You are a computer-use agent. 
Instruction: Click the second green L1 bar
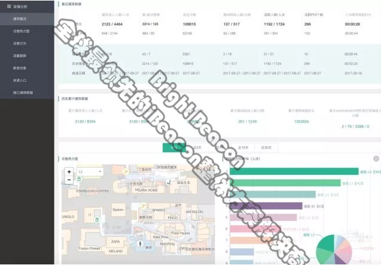[285, 183]
